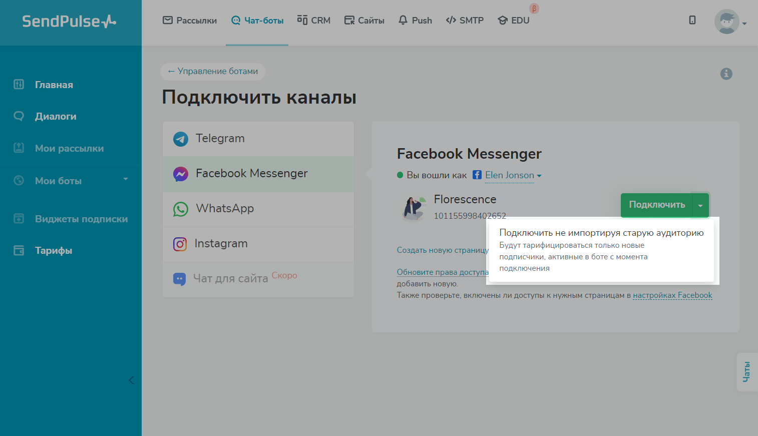
Task: Expand the Подключить button dropdown arrow
Action: [700, 205]
